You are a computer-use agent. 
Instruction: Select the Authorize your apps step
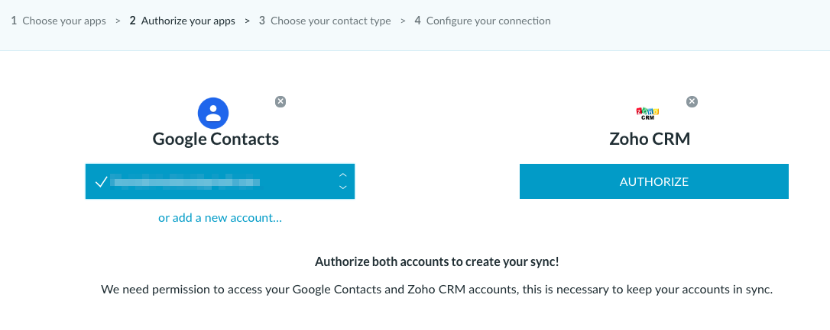point(182,21)
